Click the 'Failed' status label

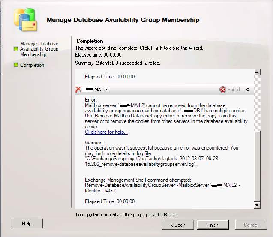pyautogui.click(x=234, y=90)
